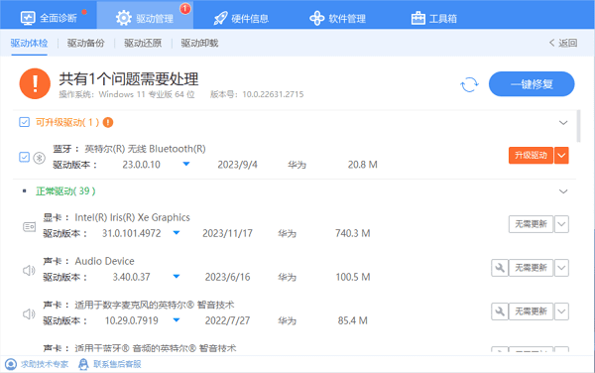Click 无需更新 for 数字麦克风 driver
This screenshot has width=595, height=373.
[531, 311]
